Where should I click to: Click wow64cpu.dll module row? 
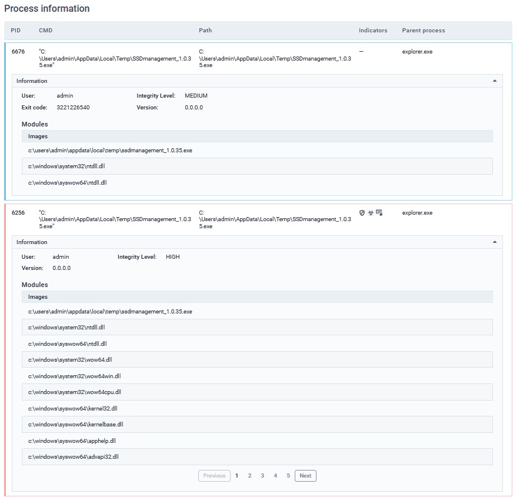(257, 392)
